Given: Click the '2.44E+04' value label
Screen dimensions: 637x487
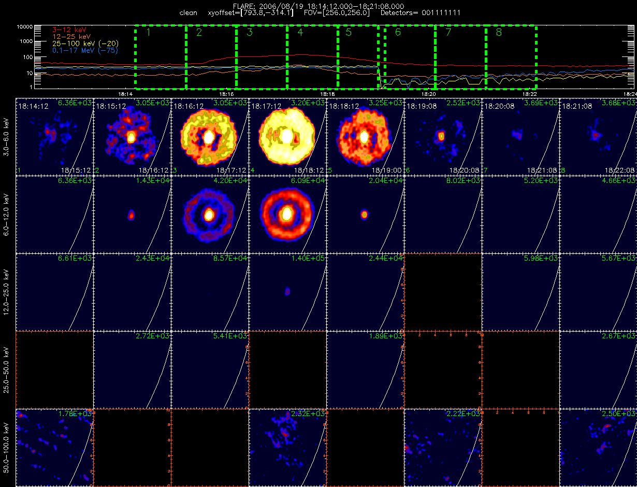Looking at the screenshot, I should pos(387,259).
